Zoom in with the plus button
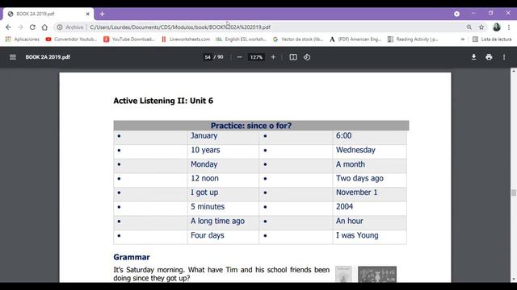517x290 pixels. (273, 57)
